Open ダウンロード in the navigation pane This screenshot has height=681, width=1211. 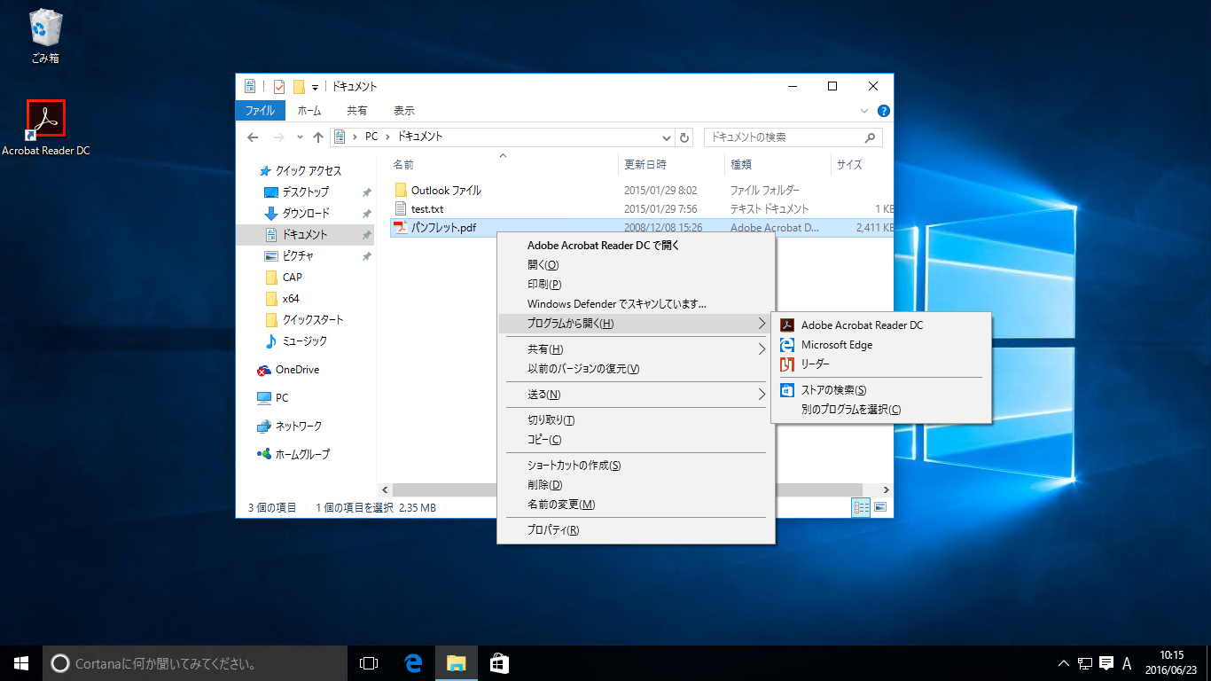tap(305, 213)
